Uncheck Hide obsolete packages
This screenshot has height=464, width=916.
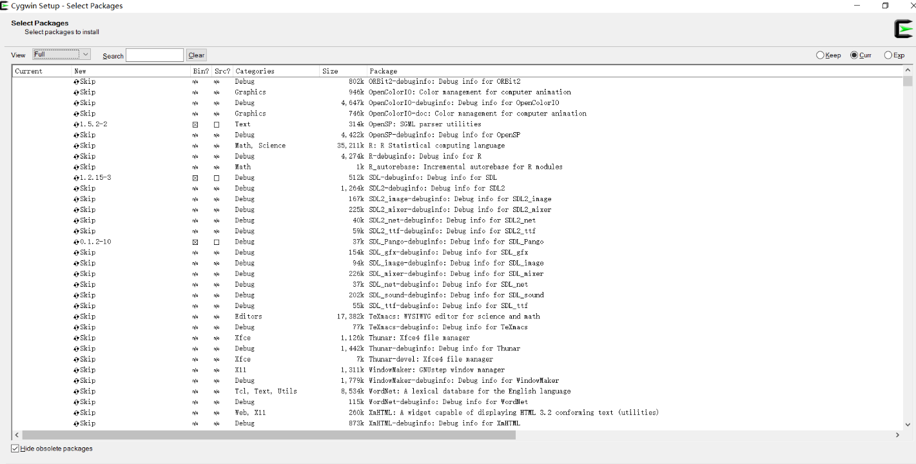pyautogui.click(x=15, y=449)
